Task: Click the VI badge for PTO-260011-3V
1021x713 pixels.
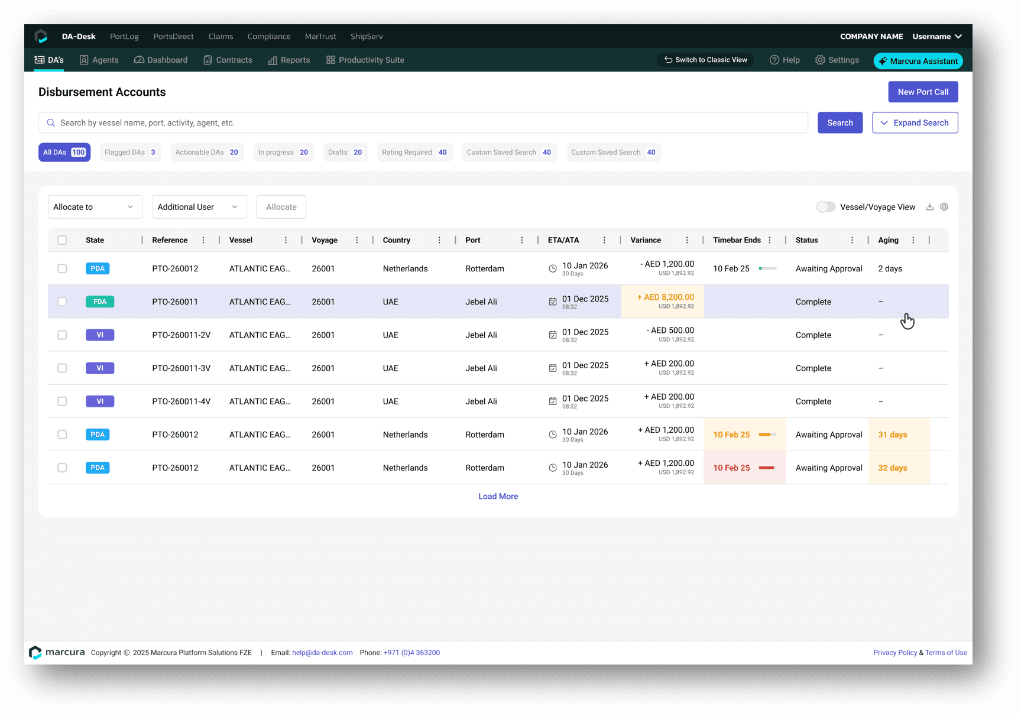Action: click(100, 368)
